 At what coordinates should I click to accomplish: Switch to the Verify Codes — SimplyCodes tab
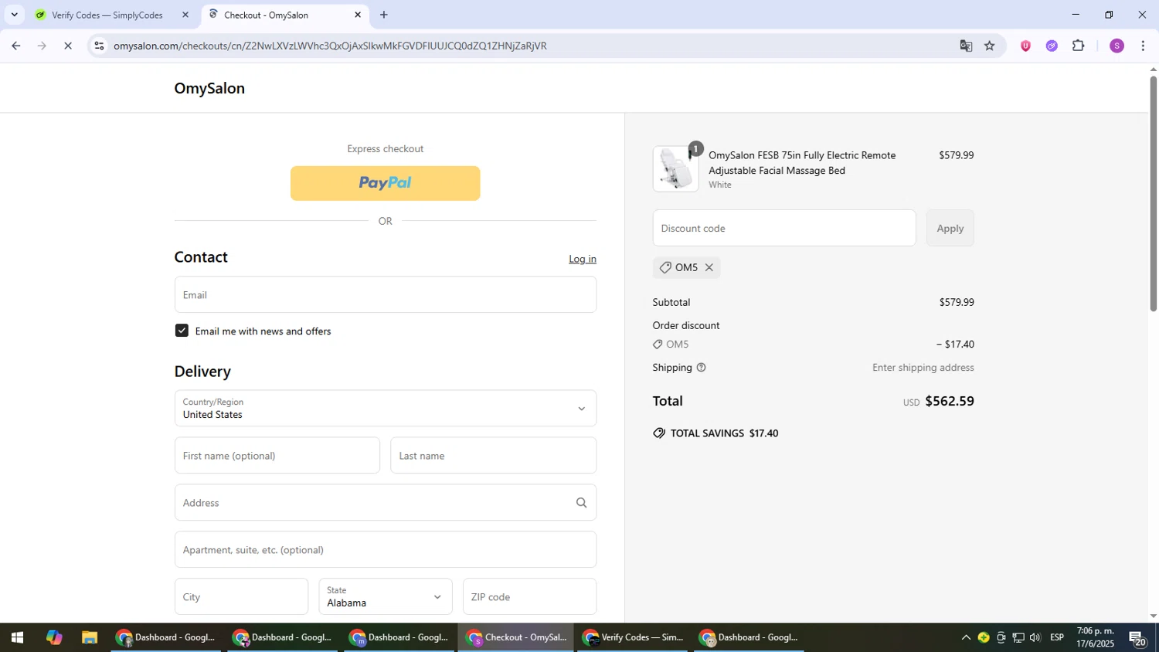click(x=107, y=15)
